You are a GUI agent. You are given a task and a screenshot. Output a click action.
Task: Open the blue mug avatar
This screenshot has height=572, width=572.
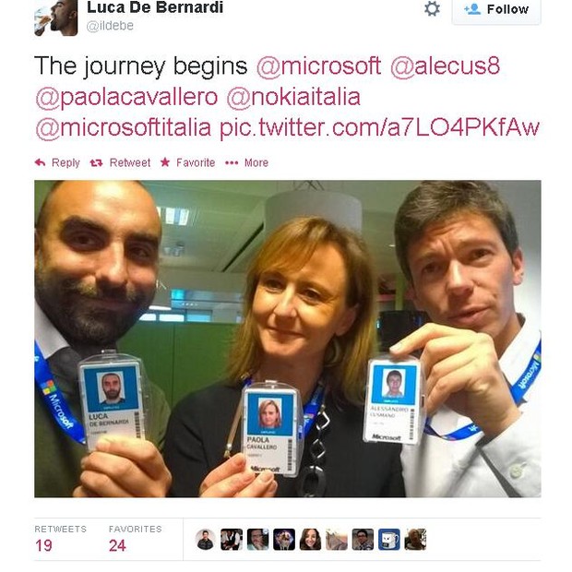[389, 539]
